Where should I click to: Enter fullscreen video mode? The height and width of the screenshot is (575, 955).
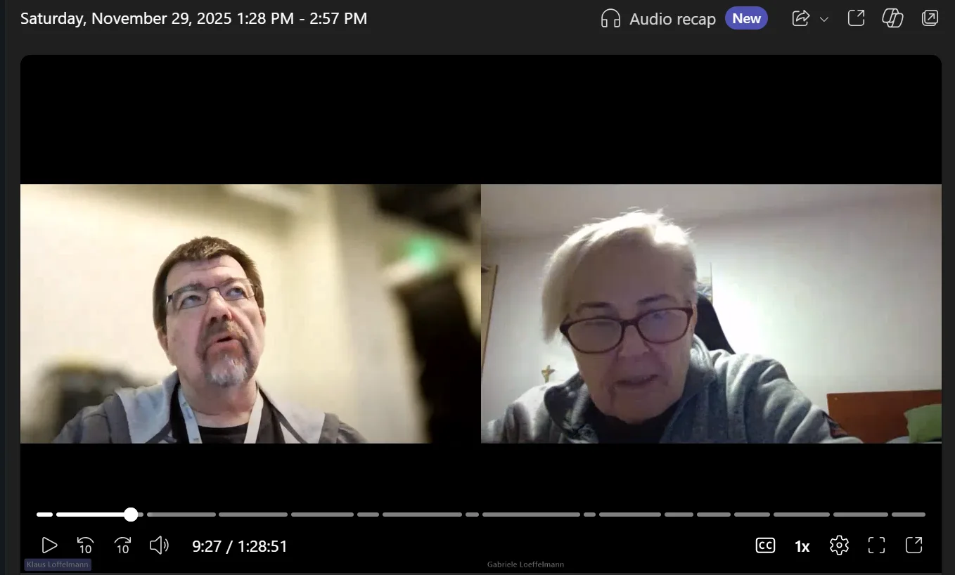pyautogui.click(x=876, y=545)
